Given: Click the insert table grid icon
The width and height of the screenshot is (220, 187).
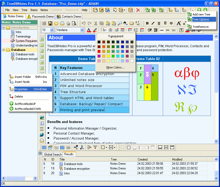Looking at the screenshot, I should point(44,147).
